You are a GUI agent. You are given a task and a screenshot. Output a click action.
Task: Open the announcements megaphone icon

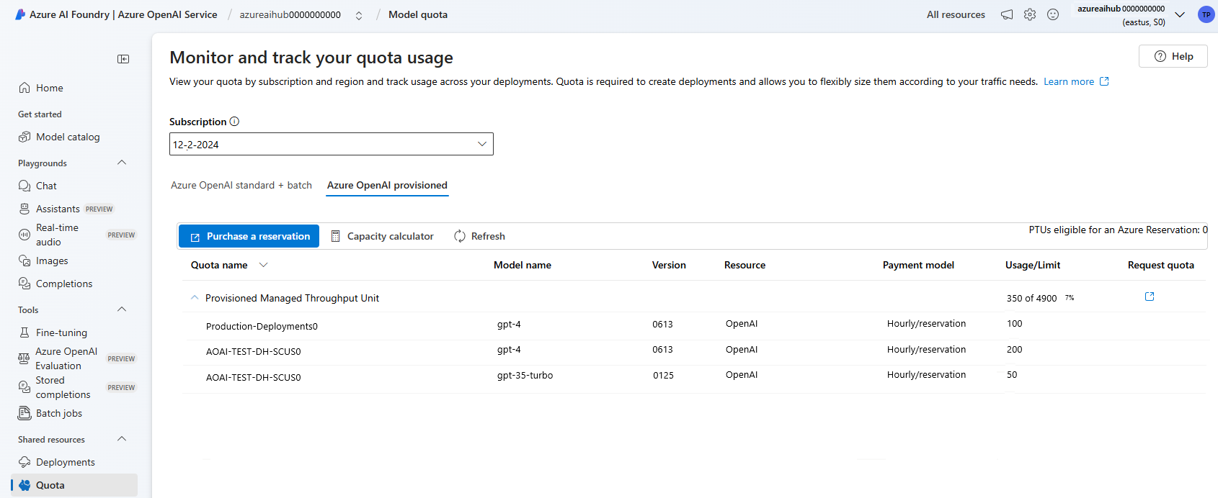pos(1007,14)
